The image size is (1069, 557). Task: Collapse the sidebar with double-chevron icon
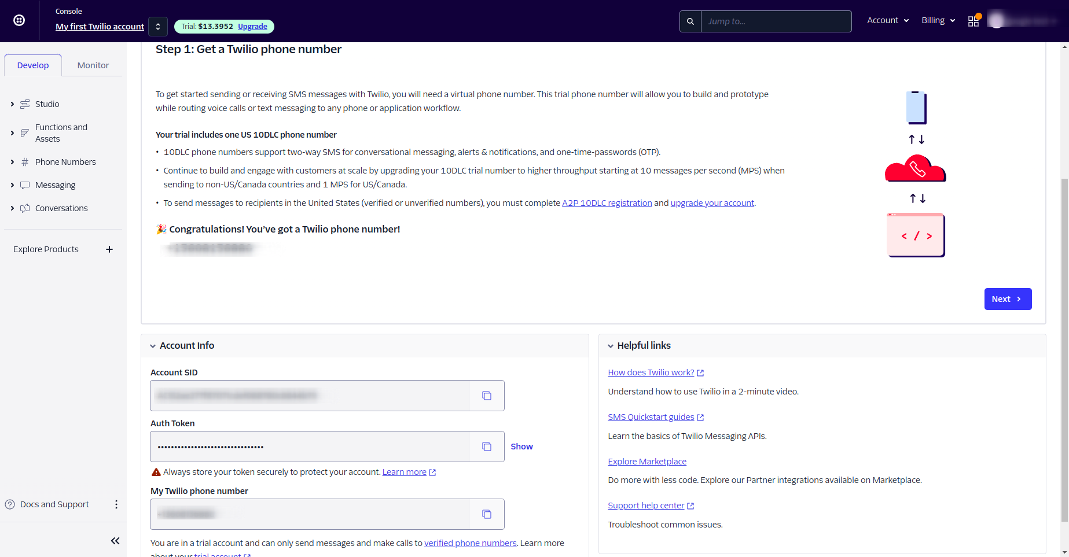click(x=115, y=541)
